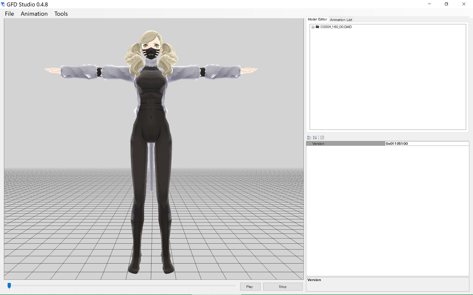Click the GFD Studio title bar app icon
Viewport: 473px width, 295px height.
tap(3, 4)
